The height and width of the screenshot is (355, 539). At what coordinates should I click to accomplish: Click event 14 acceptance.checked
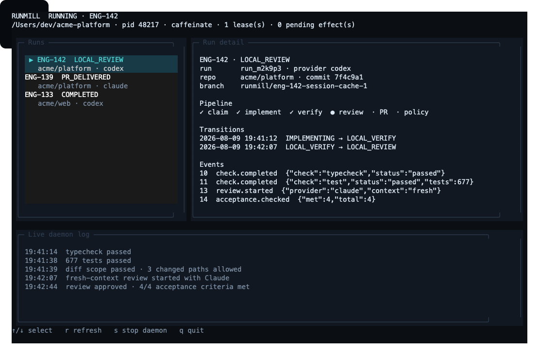click(287, 199)
